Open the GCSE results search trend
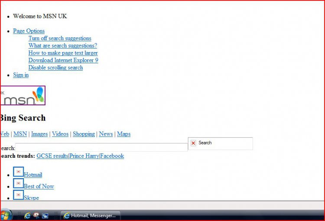The width and height of the screenshot is (325, 221). 52,156
